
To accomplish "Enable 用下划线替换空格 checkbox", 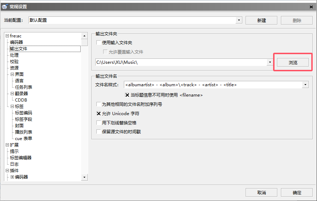I will tap(99, 123).
